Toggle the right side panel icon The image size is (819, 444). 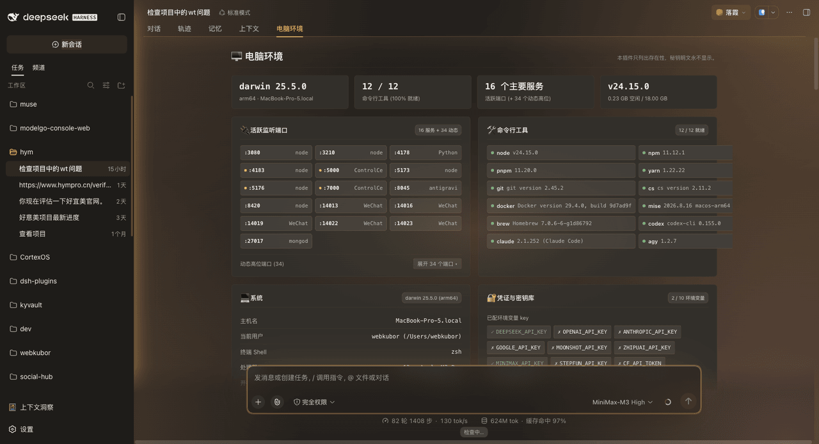coord(806,12)
